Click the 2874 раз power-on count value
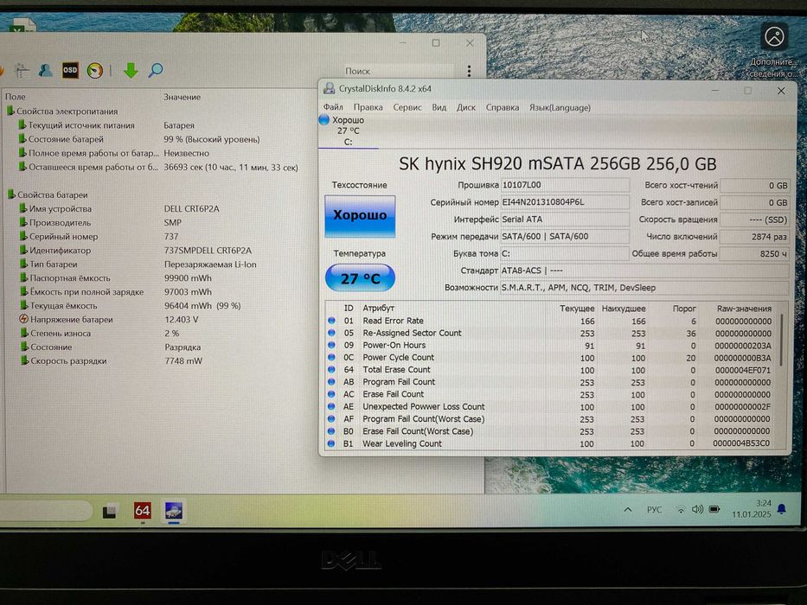 (754, 237)
